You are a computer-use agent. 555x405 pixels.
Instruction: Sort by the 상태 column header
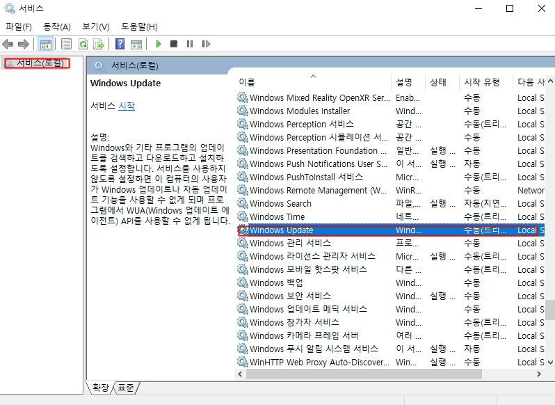click(442, 82)
